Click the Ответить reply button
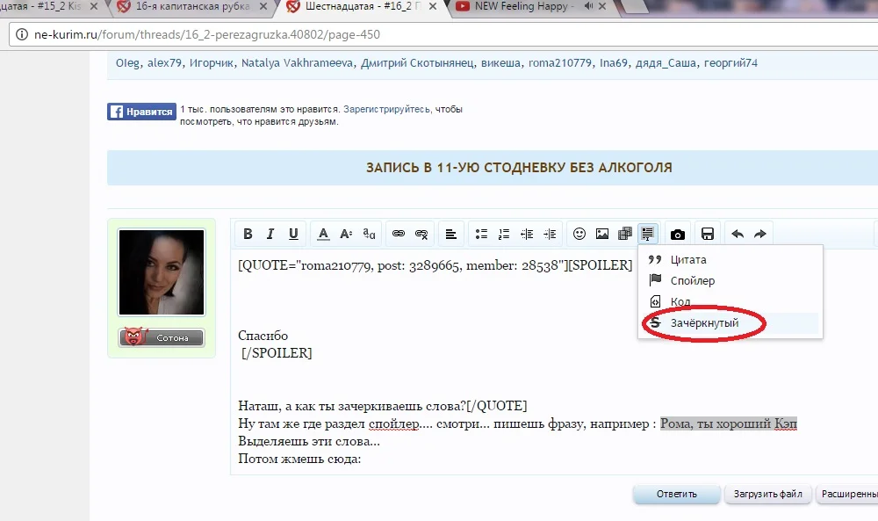878x521 pixels. 676,494
